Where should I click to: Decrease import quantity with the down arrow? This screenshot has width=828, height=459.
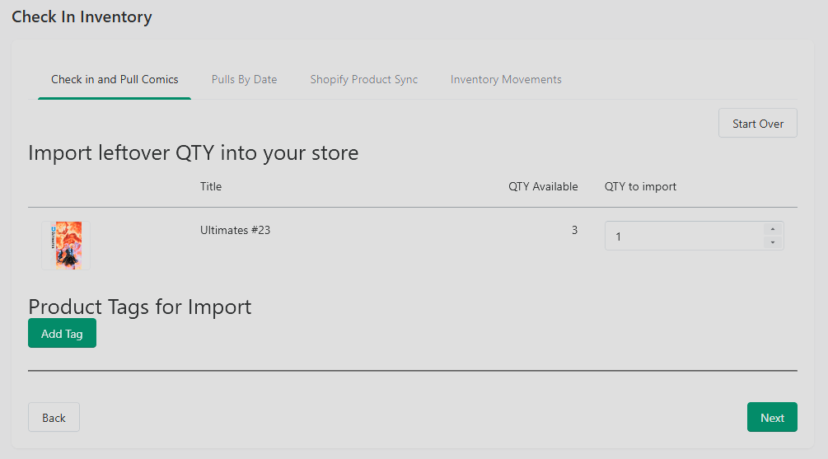coord(773,242)
